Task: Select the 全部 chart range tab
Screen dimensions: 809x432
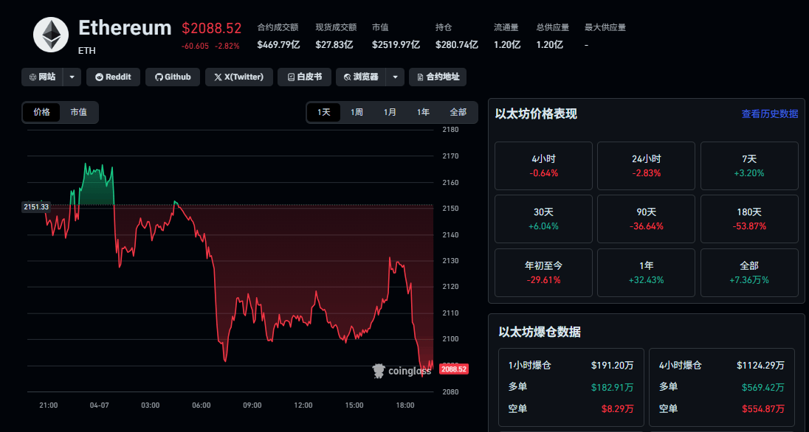Action: (x=458, y=112)
